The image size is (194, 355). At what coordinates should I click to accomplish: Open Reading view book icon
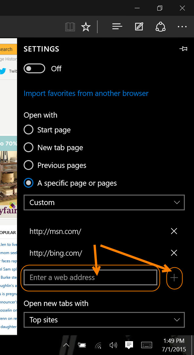[70, 27]
